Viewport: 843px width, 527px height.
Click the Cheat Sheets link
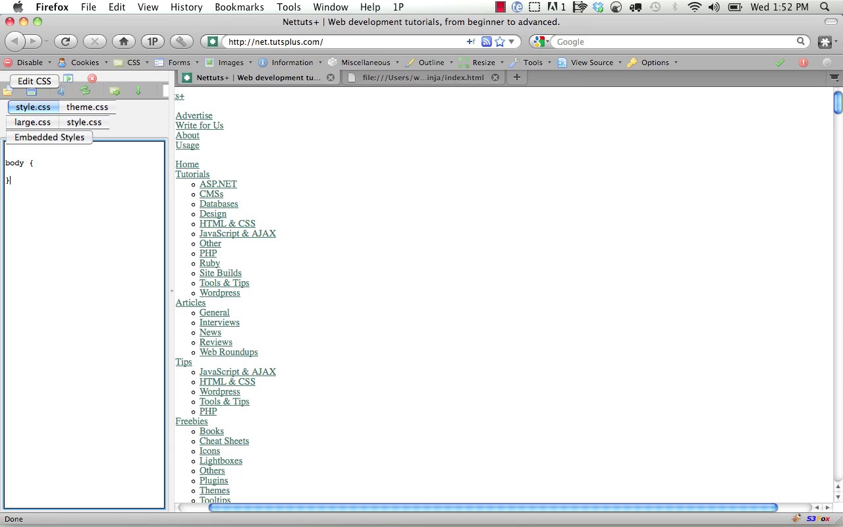pyautogui.click(x=224, y=441)
